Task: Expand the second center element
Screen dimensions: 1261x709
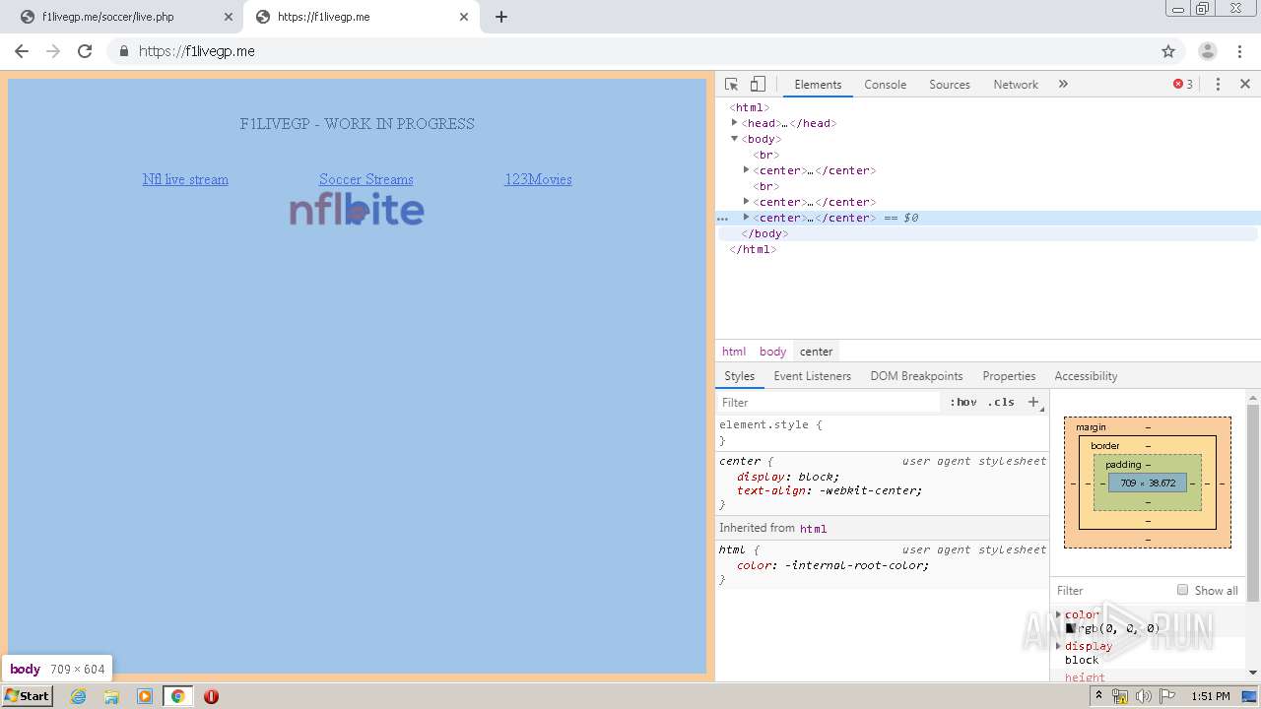Action: pos(747,202)
